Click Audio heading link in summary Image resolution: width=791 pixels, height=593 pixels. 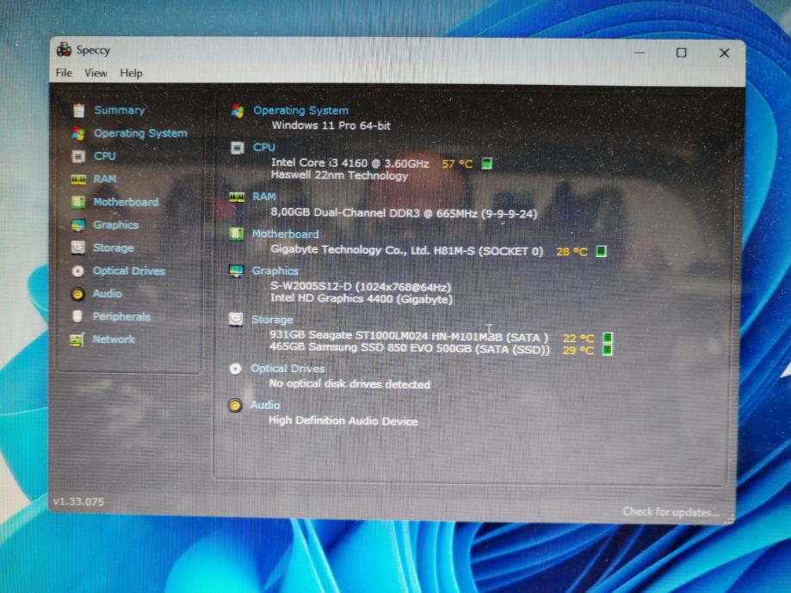(265, 405)
